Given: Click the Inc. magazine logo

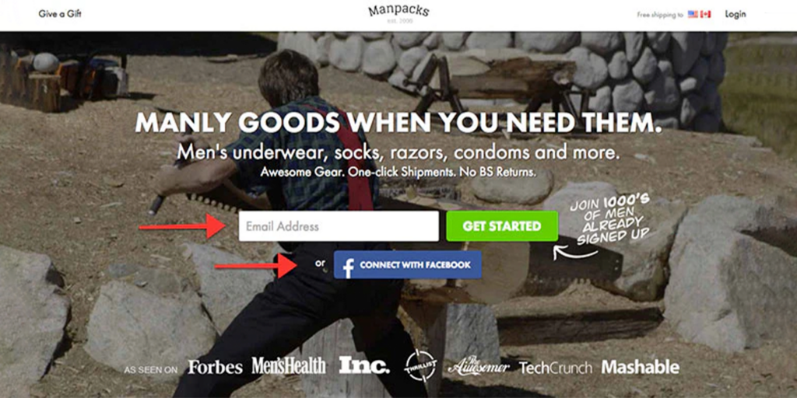Looking at the screenshot, I should point(364,365).
